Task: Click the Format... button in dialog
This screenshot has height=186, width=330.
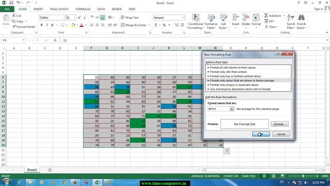Action: click(279, 124)
